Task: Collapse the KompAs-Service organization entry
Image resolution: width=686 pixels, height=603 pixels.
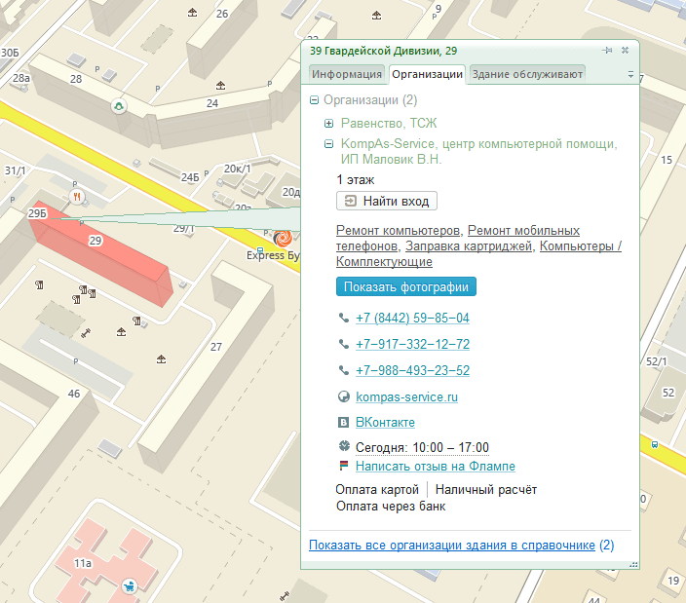Action: click(329, 144)
